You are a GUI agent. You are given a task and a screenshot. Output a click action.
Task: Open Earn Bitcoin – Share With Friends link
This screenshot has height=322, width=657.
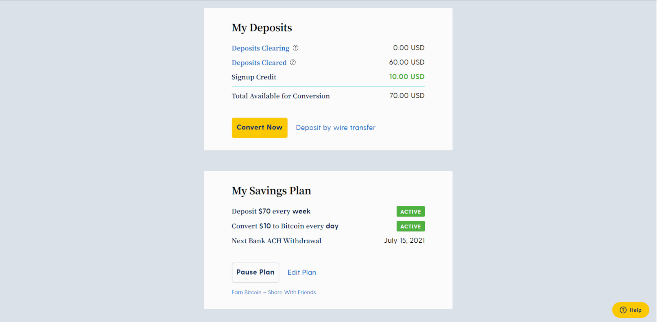click(x=274, y=292)
